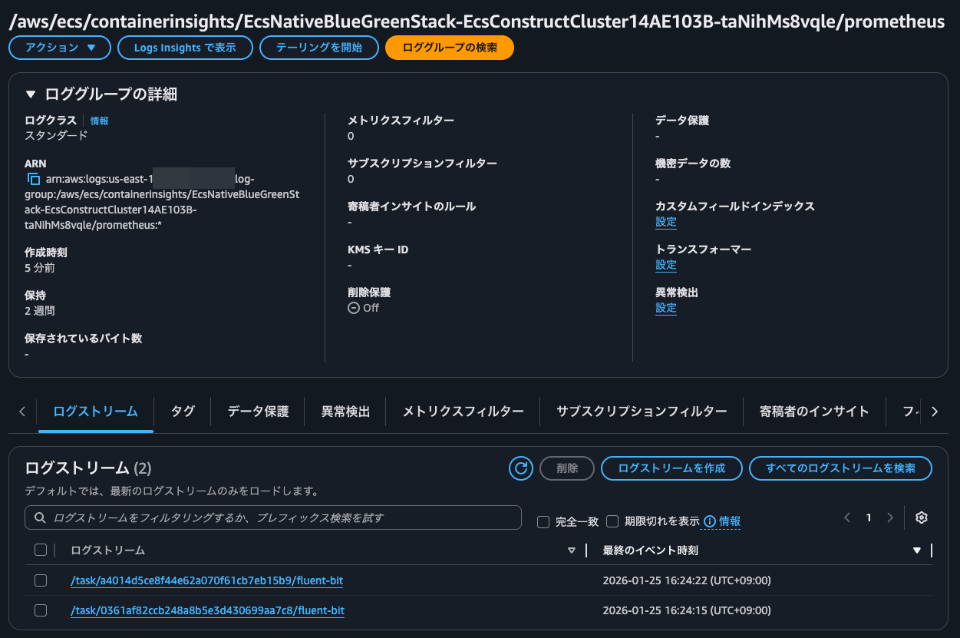Collapse the ロググループの詳細 section
960x638 pixels.
click(x=30, y=94)
